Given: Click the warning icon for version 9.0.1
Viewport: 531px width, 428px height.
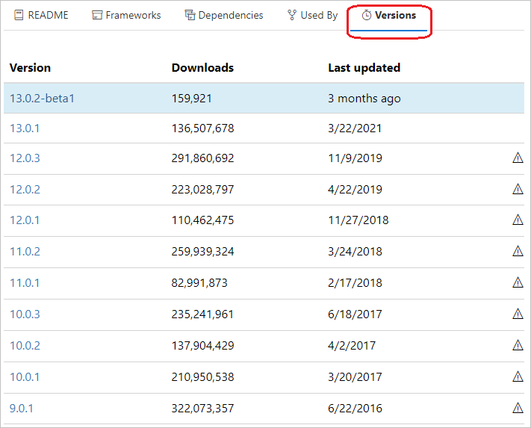Looking at the screenshot, I should click(x=518, y=408).
